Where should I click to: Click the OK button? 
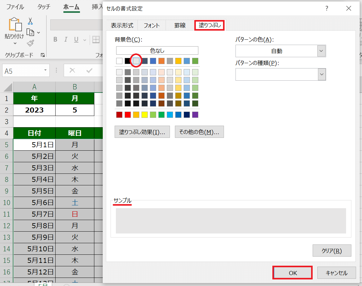(293, 273)
